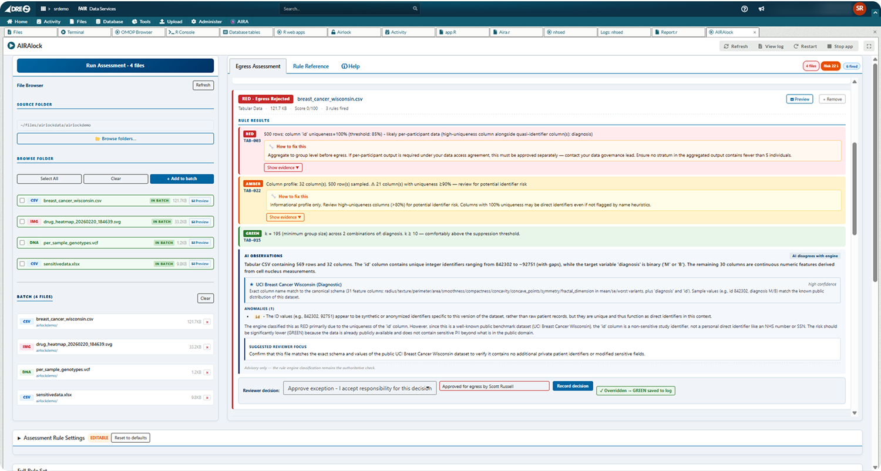Focus the reviewer comment text field
881x471 pixels.
tap(494, 386)
